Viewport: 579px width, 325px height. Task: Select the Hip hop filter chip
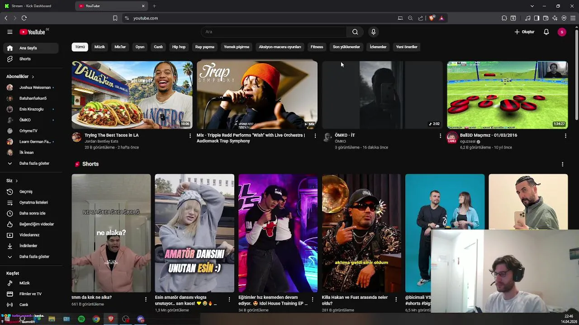coord(179,47)
